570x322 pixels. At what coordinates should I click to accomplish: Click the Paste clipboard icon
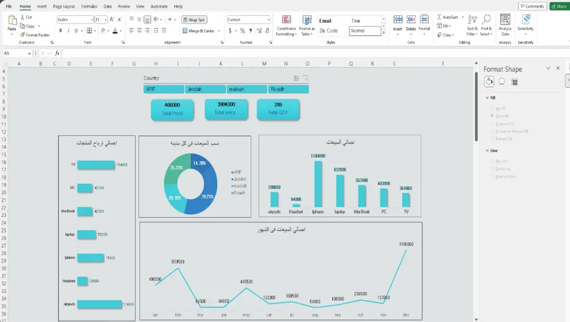pos(12,21)
